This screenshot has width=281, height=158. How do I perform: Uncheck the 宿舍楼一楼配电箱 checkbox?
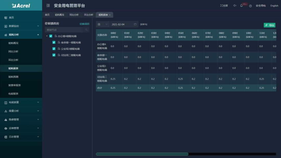click(x=54, y=42)
